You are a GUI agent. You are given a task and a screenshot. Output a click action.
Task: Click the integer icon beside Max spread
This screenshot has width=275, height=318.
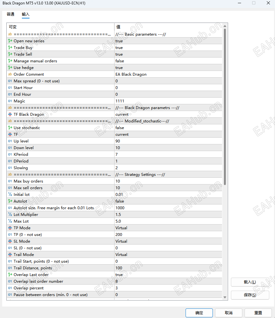[x=10, y=81]
